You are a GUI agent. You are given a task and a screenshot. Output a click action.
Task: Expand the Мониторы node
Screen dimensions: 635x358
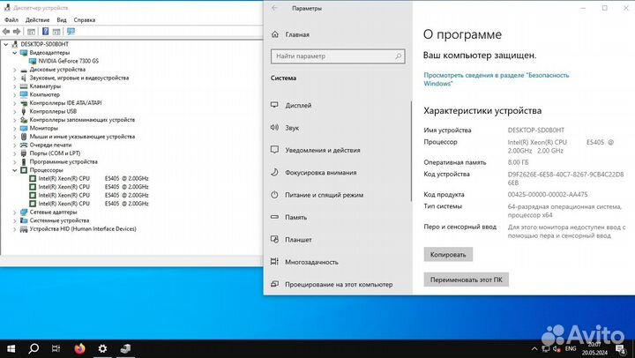[x=15, y=129]
